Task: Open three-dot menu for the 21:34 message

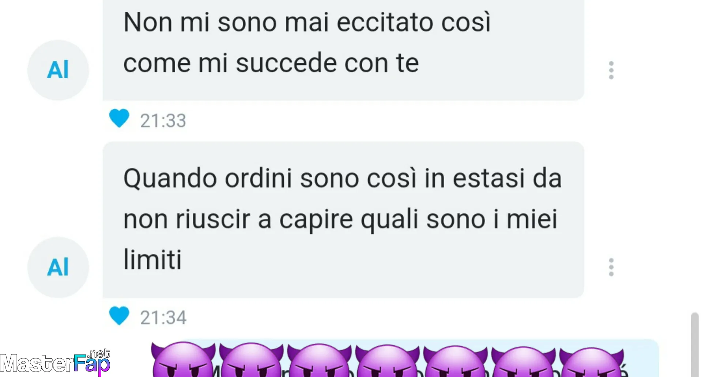Action: pos(611,267)
